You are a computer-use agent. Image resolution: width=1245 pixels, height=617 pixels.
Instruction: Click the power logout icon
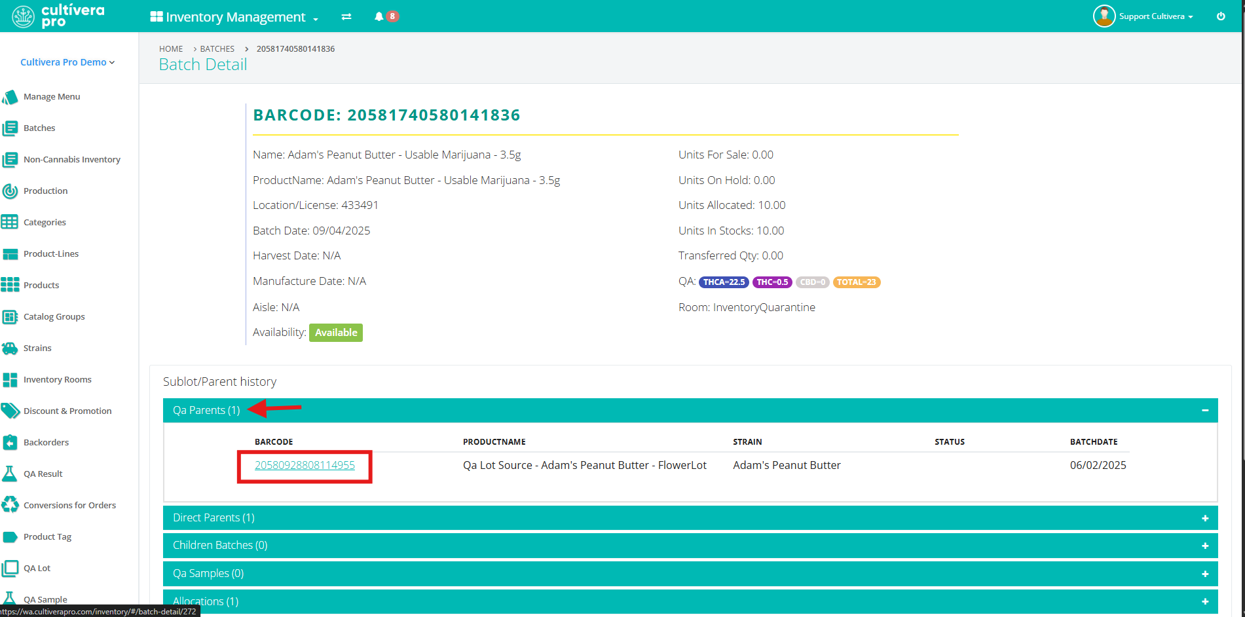click(1221, 16)
